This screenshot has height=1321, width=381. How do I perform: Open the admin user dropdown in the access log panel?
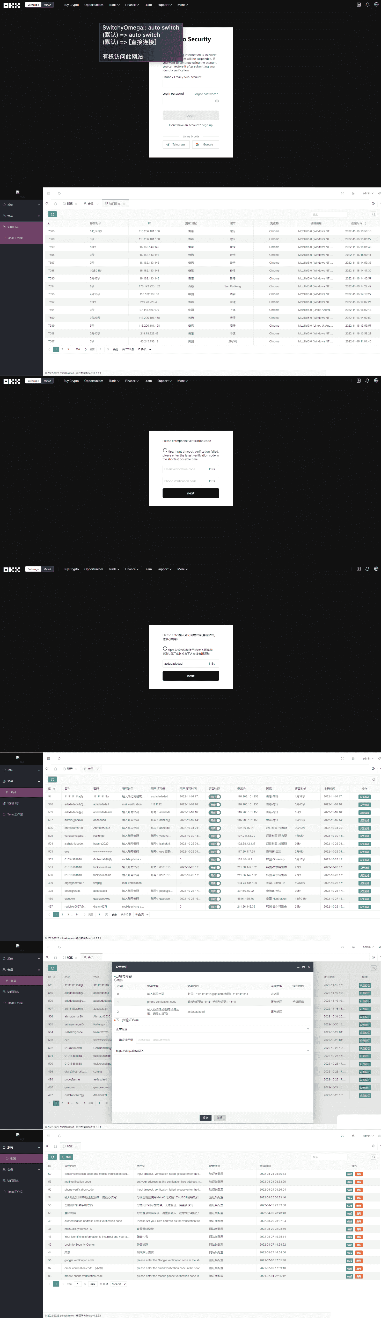pyautogui.click(x=368, y=193)
